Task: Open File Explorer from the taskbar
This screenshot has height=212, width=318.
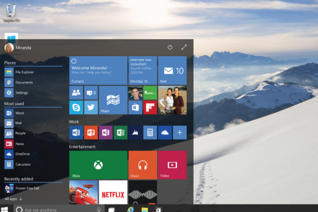Action: (x=145, y=210)
